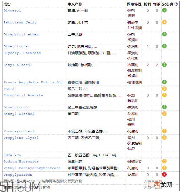Click the red badge 7 for Propylparaben

pyautogui.click(x=164, y=174)
